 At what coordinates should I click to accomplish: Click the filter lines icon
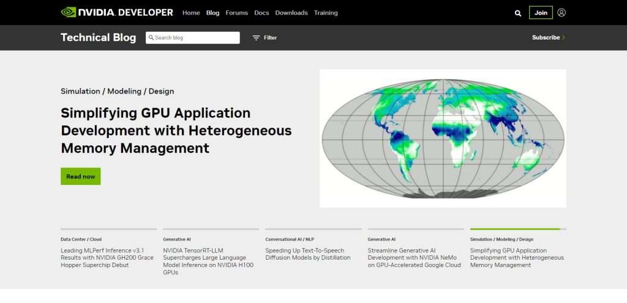(x=257, y=38)
